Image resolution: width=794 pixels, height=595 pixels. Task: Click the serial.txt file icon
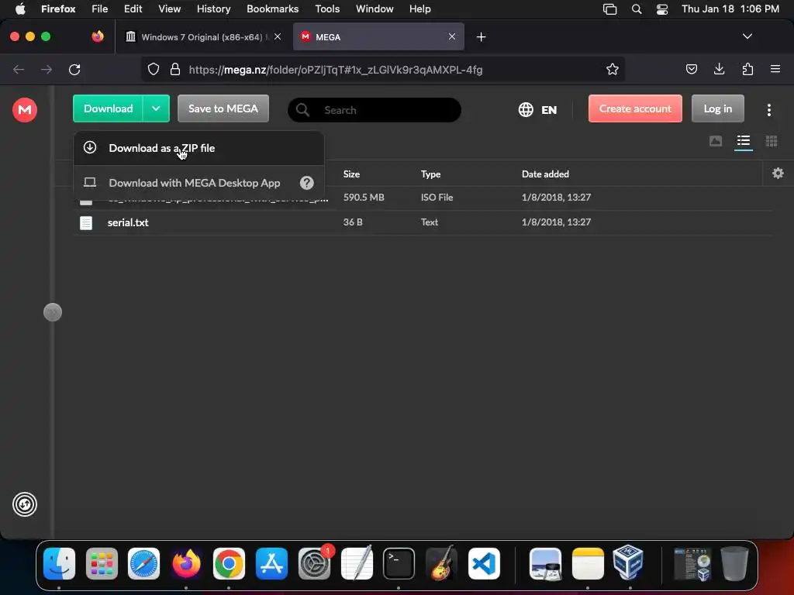(x=86, y=222)
